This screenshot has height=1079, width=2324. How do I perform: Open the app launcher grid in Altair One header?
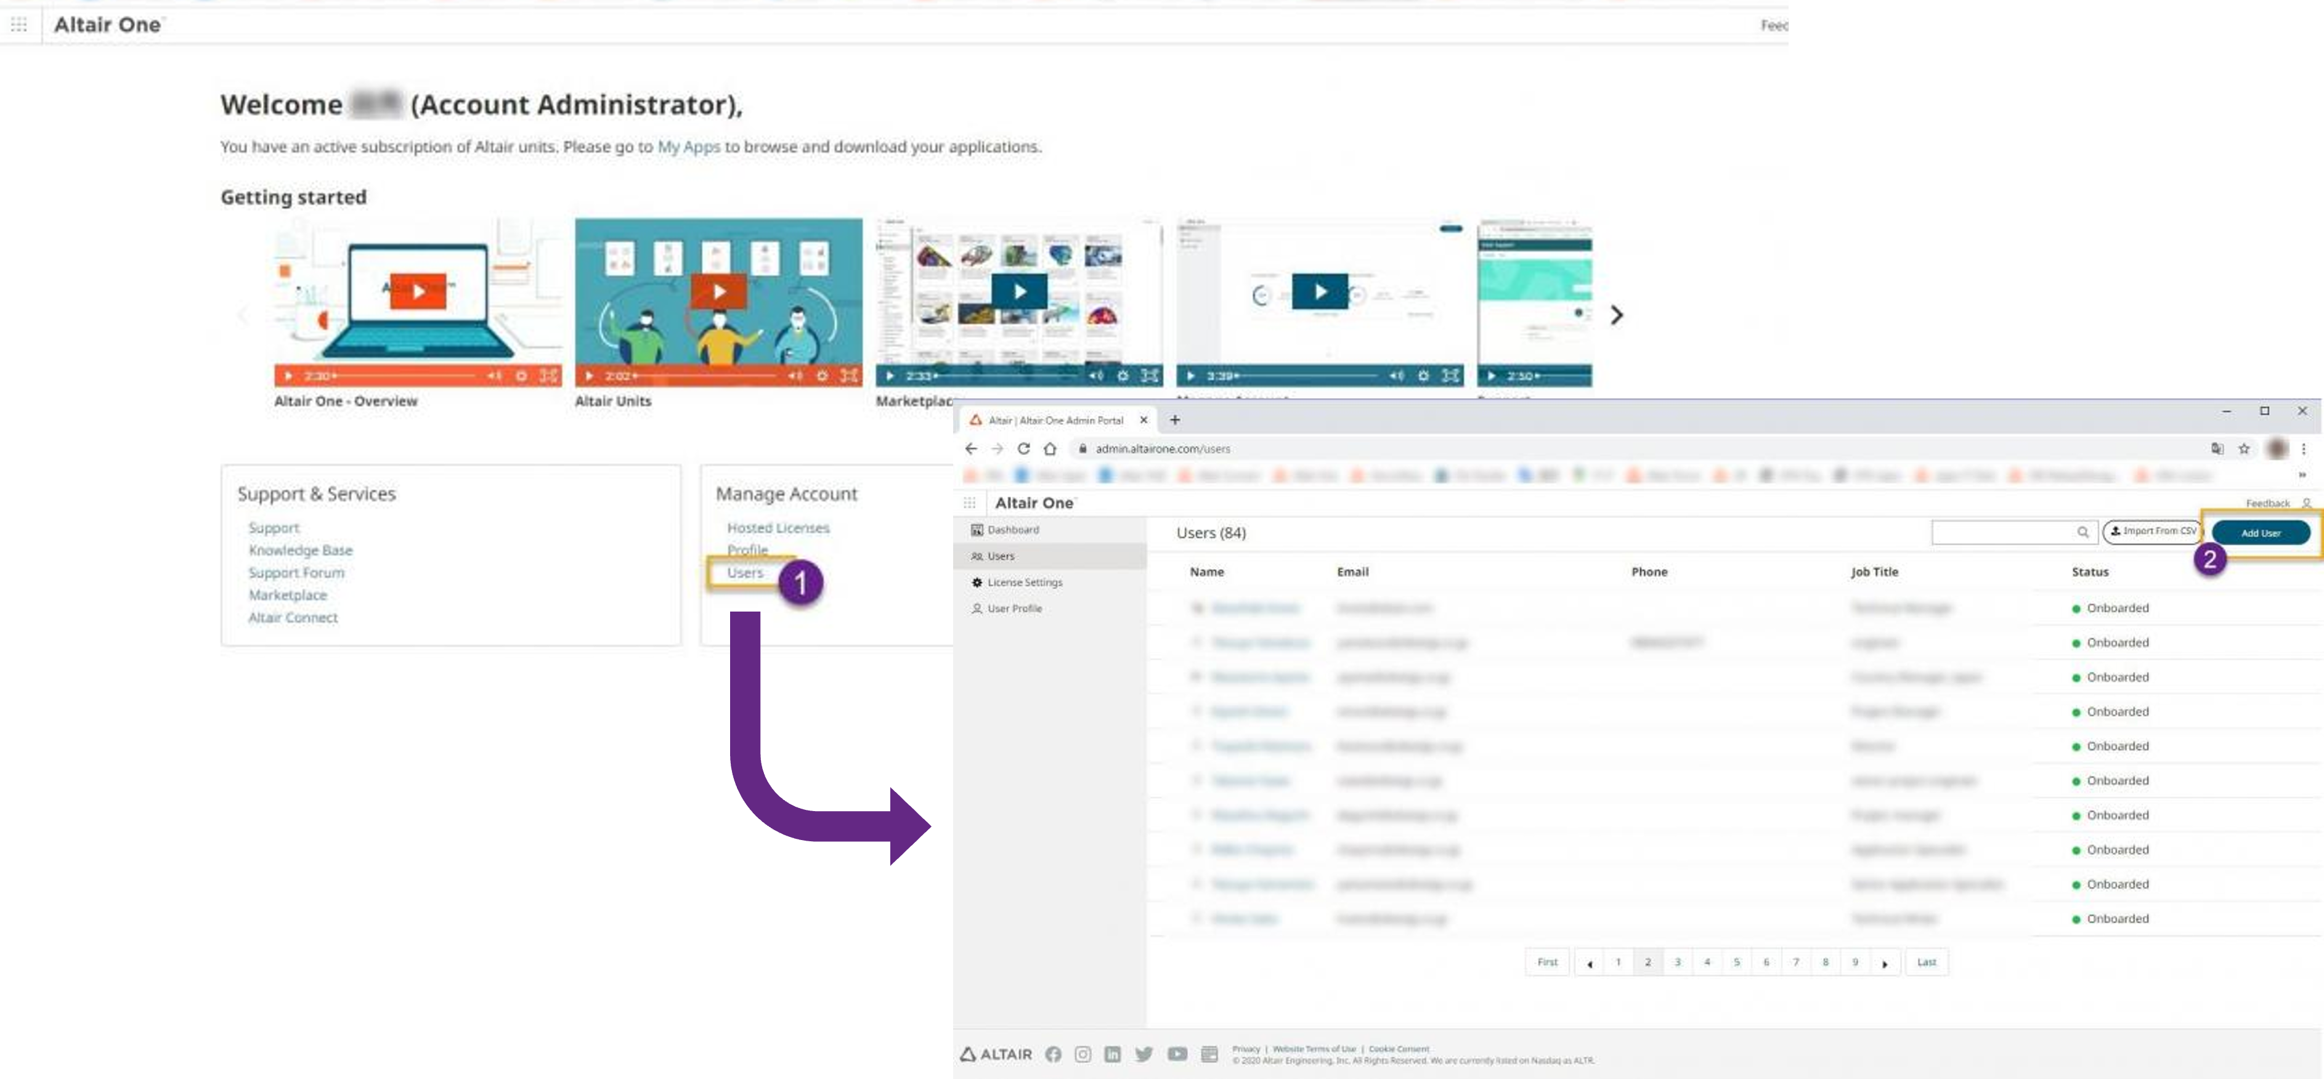tap(19, 25)
